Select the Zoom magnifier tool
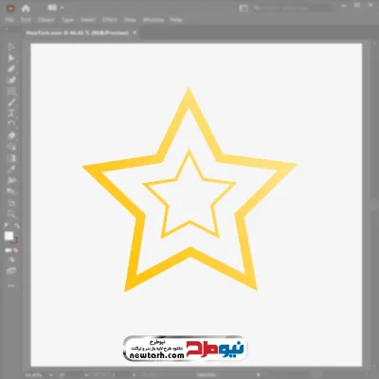 pyautogui.click(x=11, y=214)
